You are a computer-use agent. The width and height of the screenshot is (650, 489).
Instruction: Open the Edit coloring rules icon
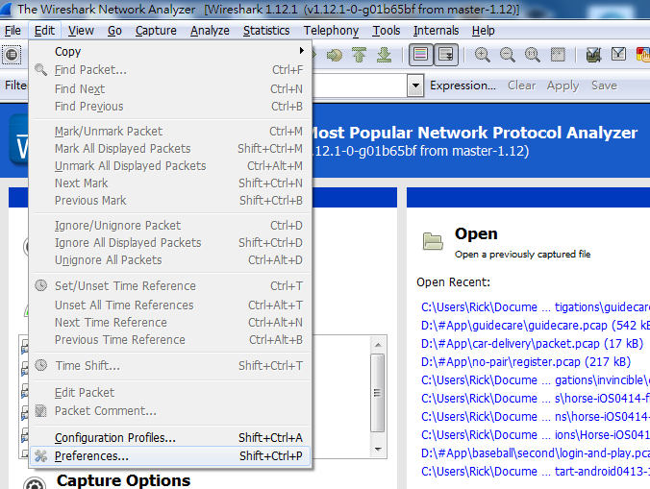[643, 55]
